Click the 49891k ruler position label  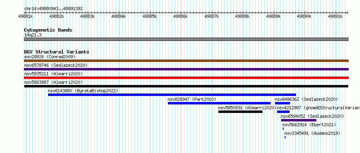coord(335,16)
